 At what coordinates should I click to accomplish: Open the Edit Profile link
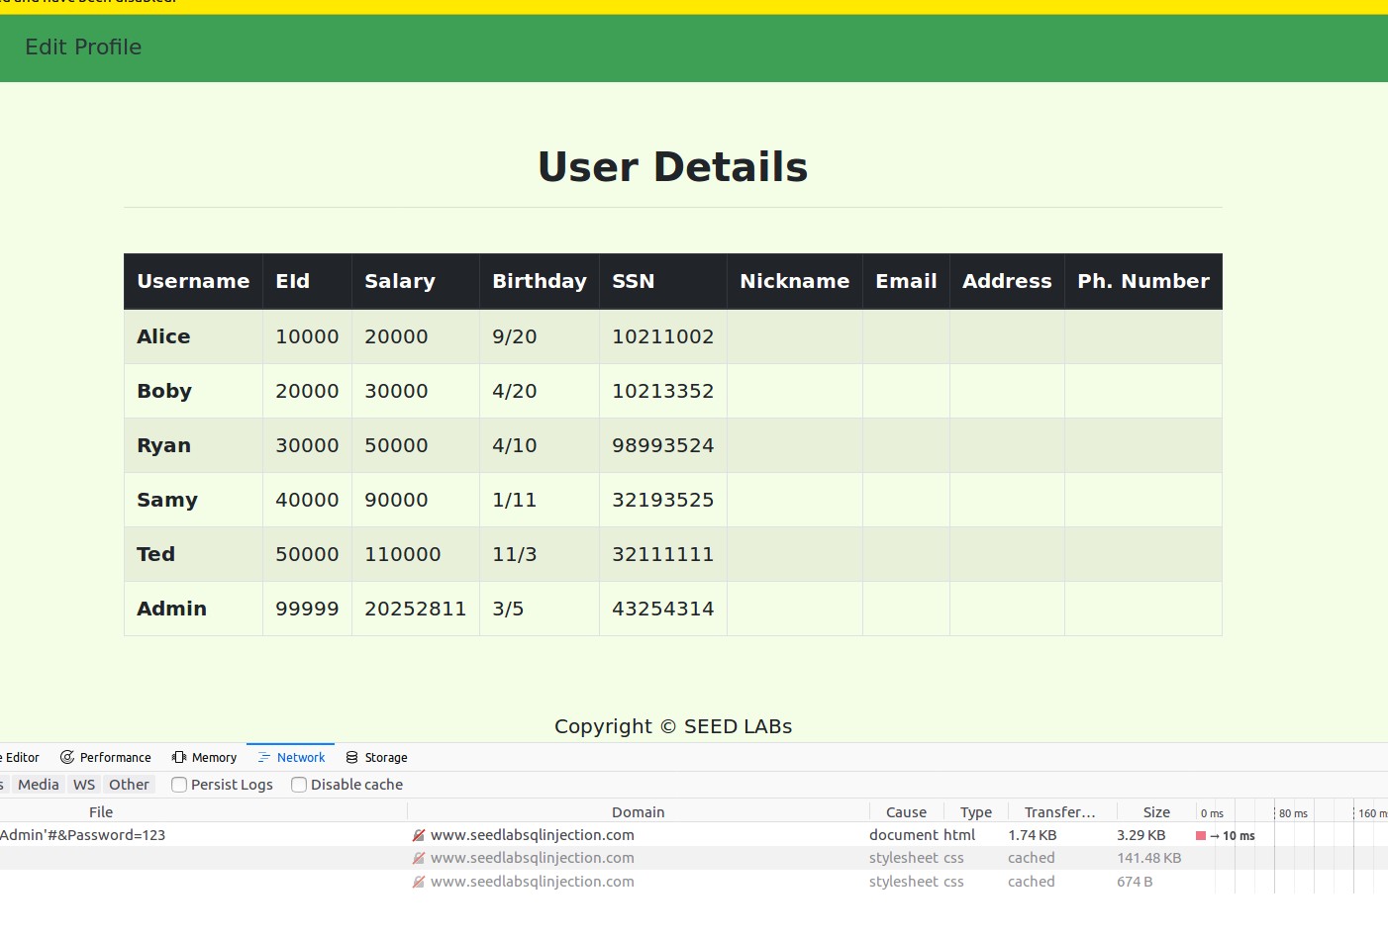point(83,47)
